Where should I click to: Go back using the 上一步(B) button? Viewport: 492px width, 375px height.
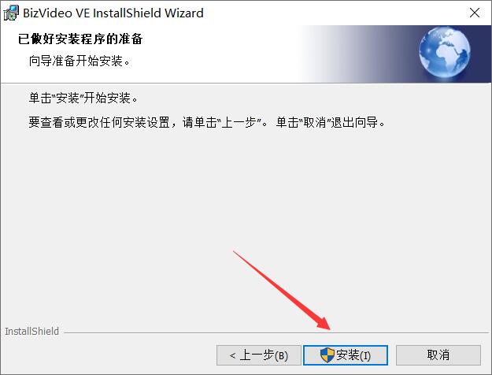pyautogui.click(x=258, y=355)
